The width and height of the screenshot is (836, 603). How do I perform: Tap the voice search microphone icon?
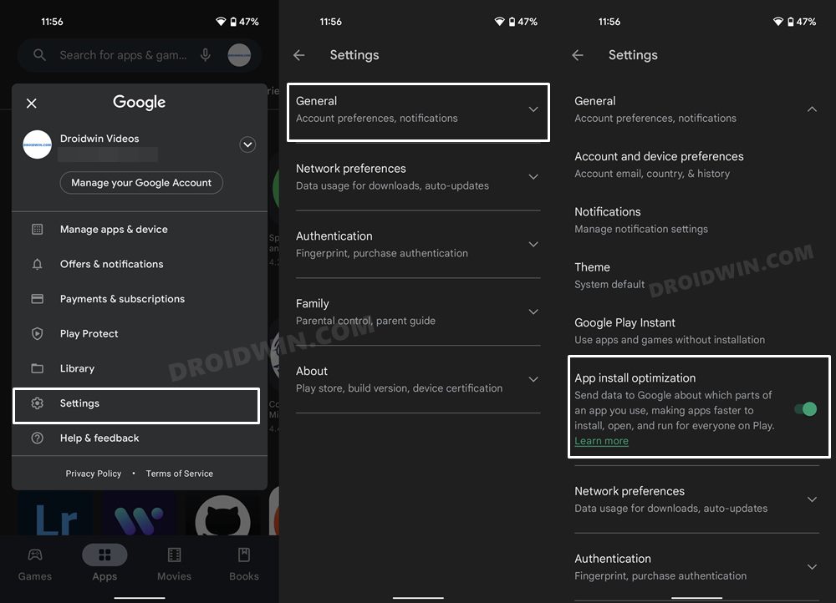206,55
